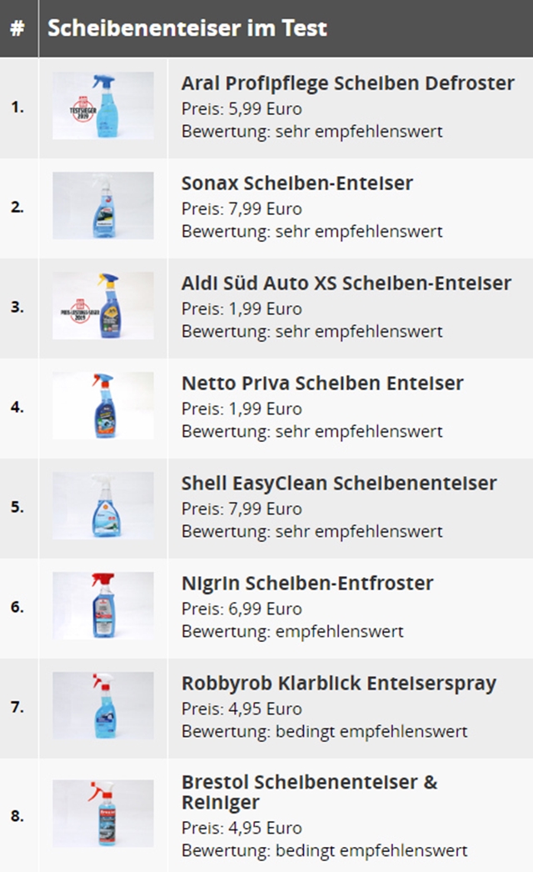The height and width of the screenshot is (872, 533).
Task: Click the Robbyrob Klarblick bottle thumbnail
Action: point(103,706)
